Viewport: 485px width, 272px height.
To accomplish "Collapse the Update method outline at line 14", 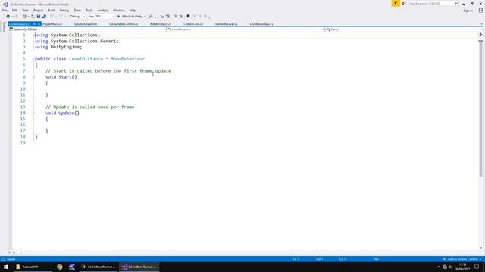I will click(x=33, y=113).
